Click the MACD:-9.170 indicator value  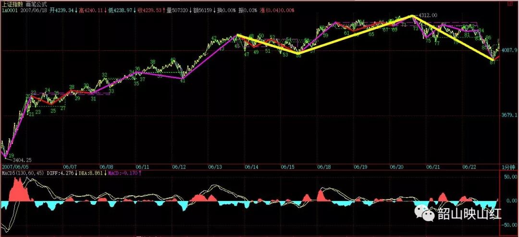click(124, 173)
